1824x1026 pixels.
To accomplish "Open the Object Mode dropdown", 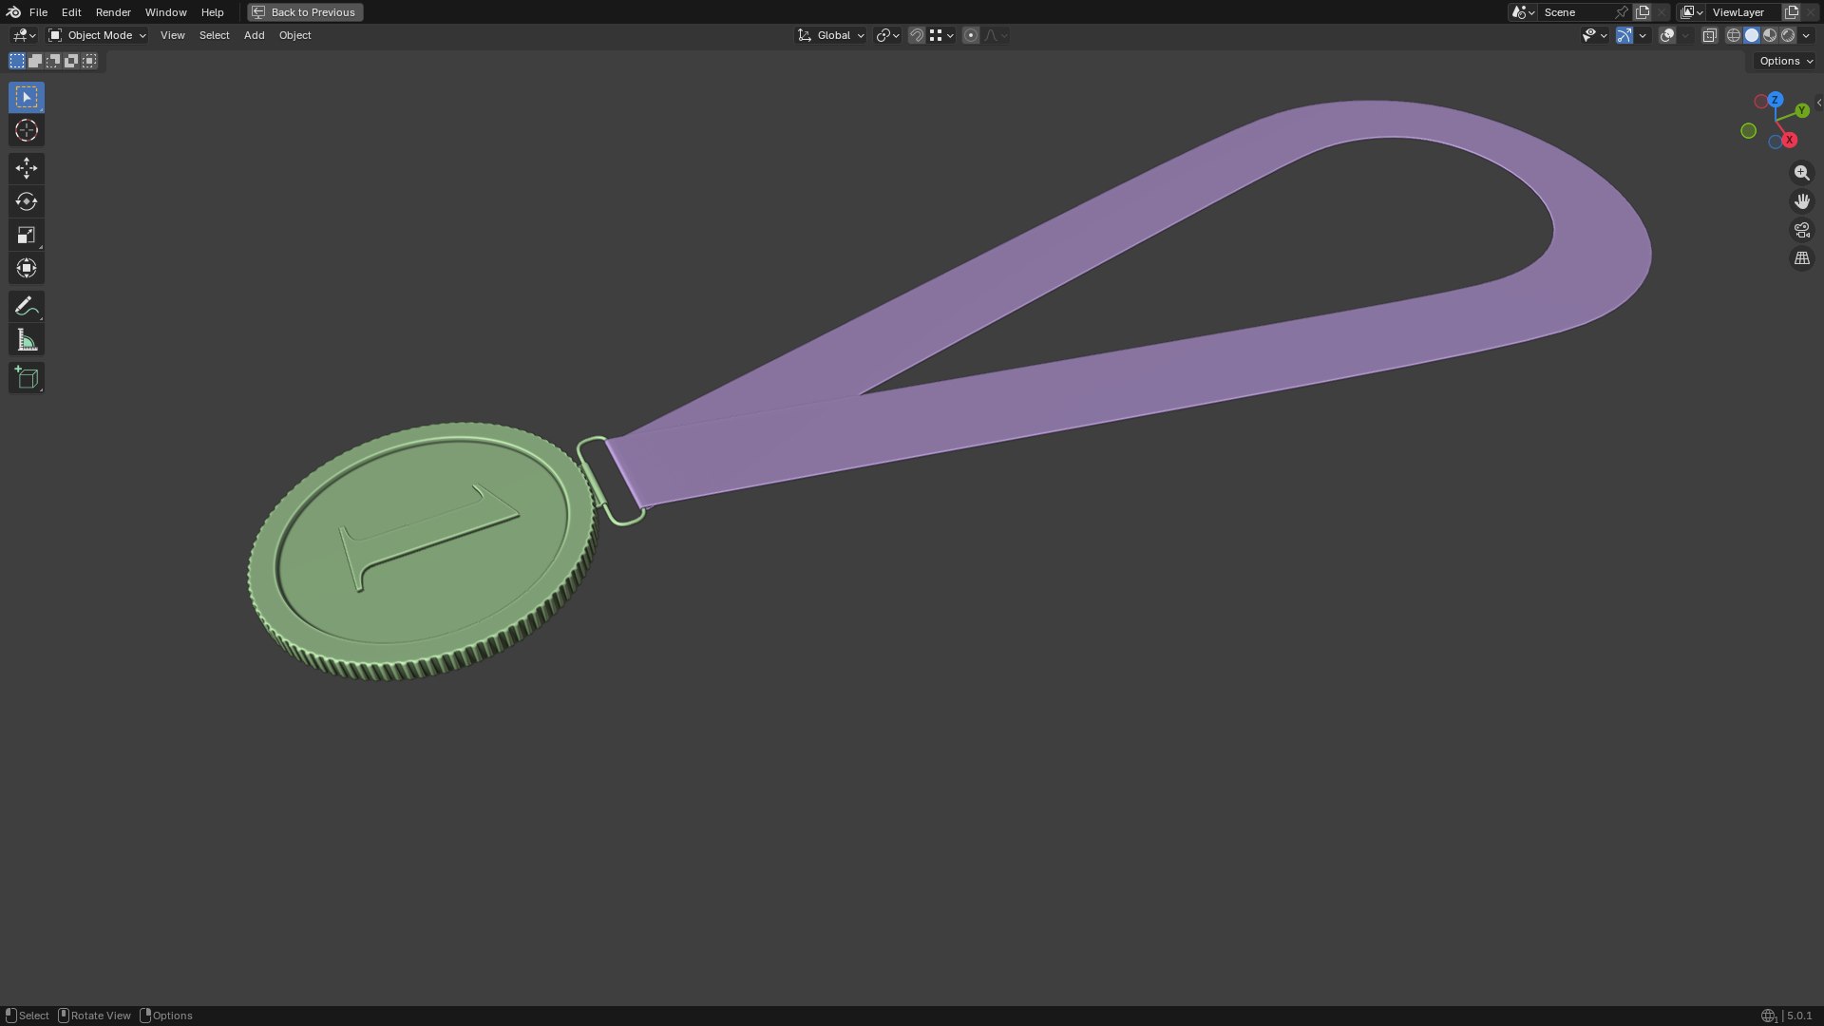I will point(97,35).
